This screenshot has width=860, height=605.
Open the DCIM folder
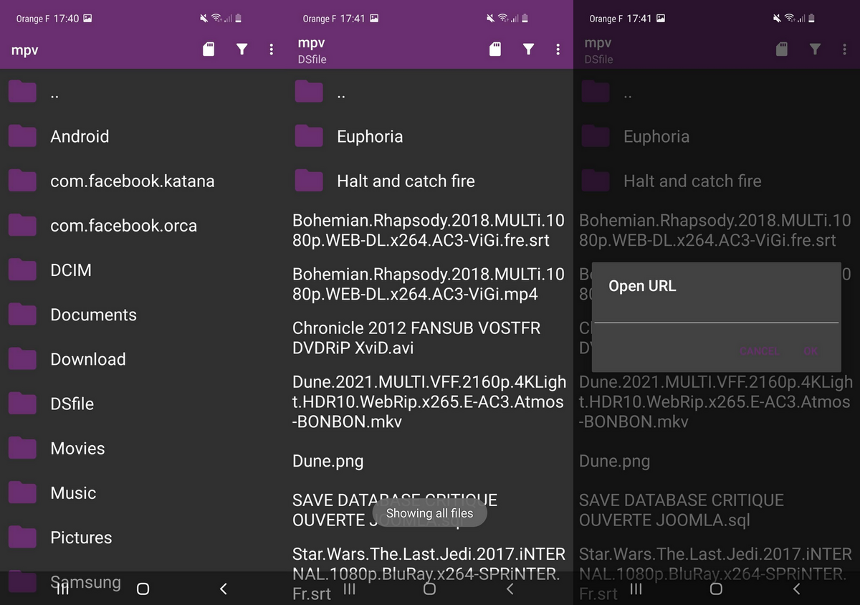point(143,270)
